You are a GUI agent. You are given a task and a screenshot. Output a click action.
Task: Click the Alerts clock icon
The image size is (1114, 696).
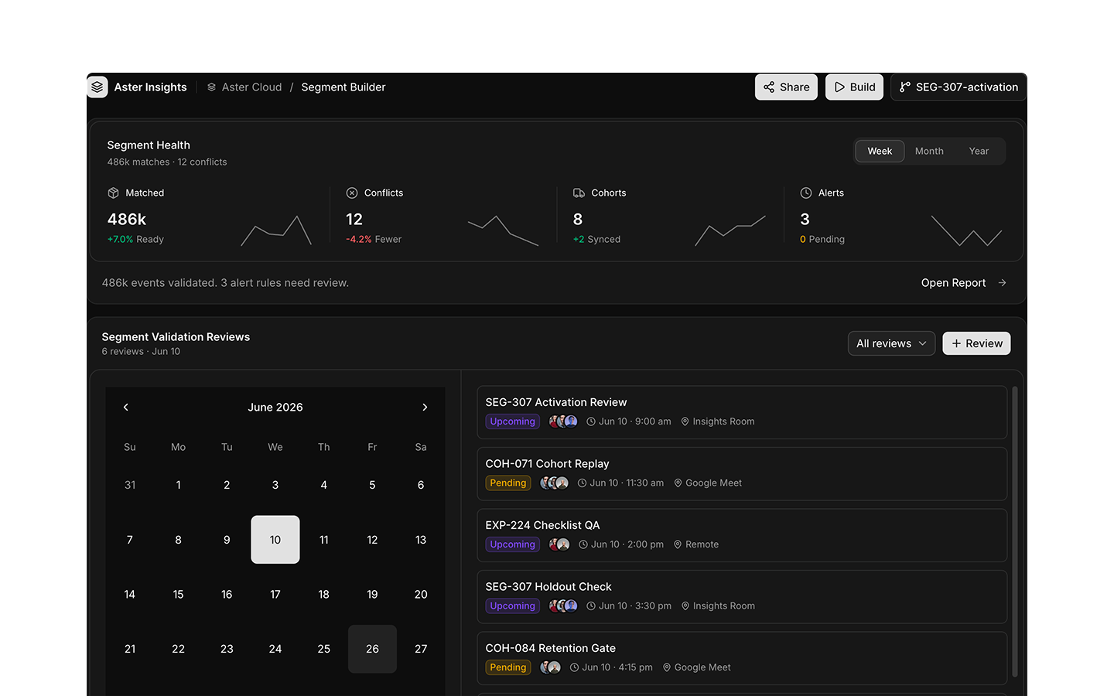(806, 193)
